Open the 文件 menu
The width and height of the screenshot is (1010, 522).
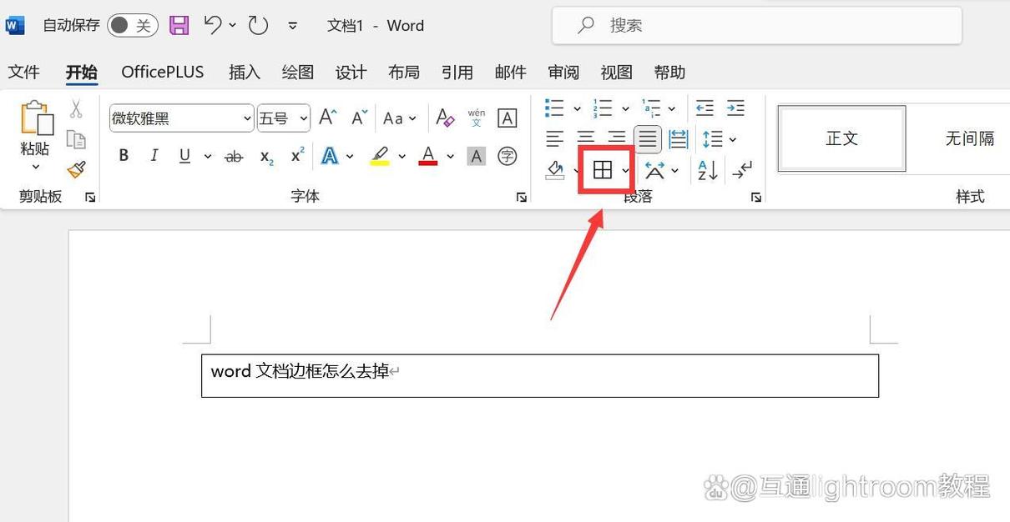pos(24,73)
